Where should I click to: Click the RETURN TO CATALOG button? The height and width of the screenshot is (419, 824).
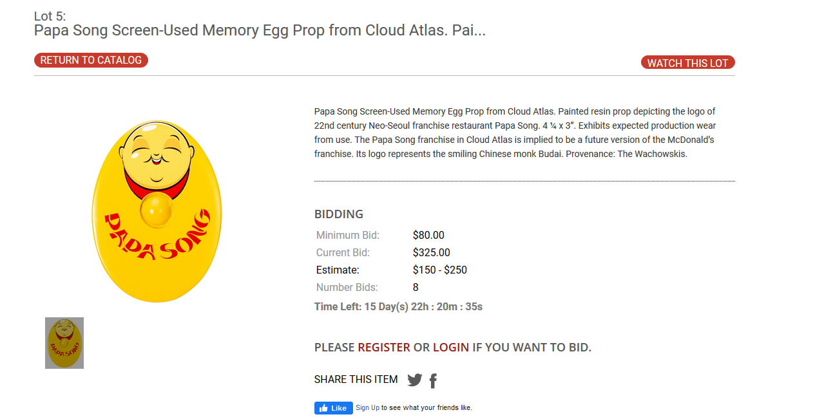point(91,60)
